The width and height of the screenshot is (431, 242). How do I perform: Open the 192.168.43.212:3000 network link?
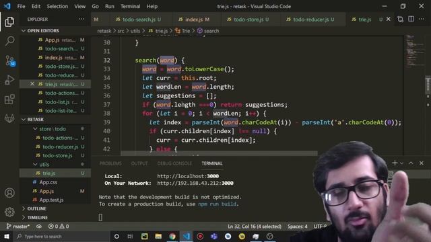[x=195, y=183]
